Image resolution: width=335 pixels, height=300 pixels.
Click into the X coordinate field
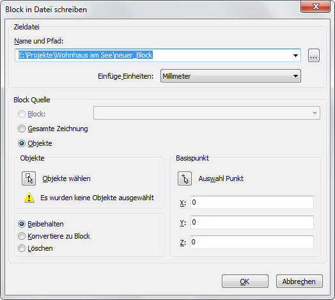(x=252, y=202)
